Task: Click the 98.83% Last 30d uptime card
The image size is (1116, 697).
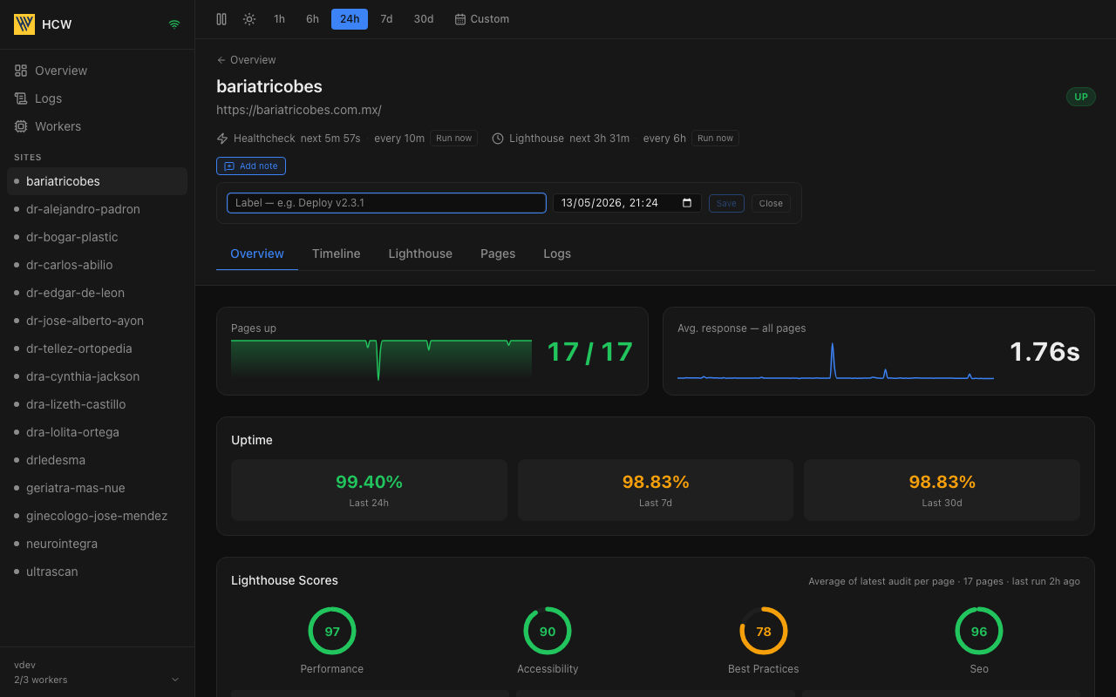Action: (942, 491)
